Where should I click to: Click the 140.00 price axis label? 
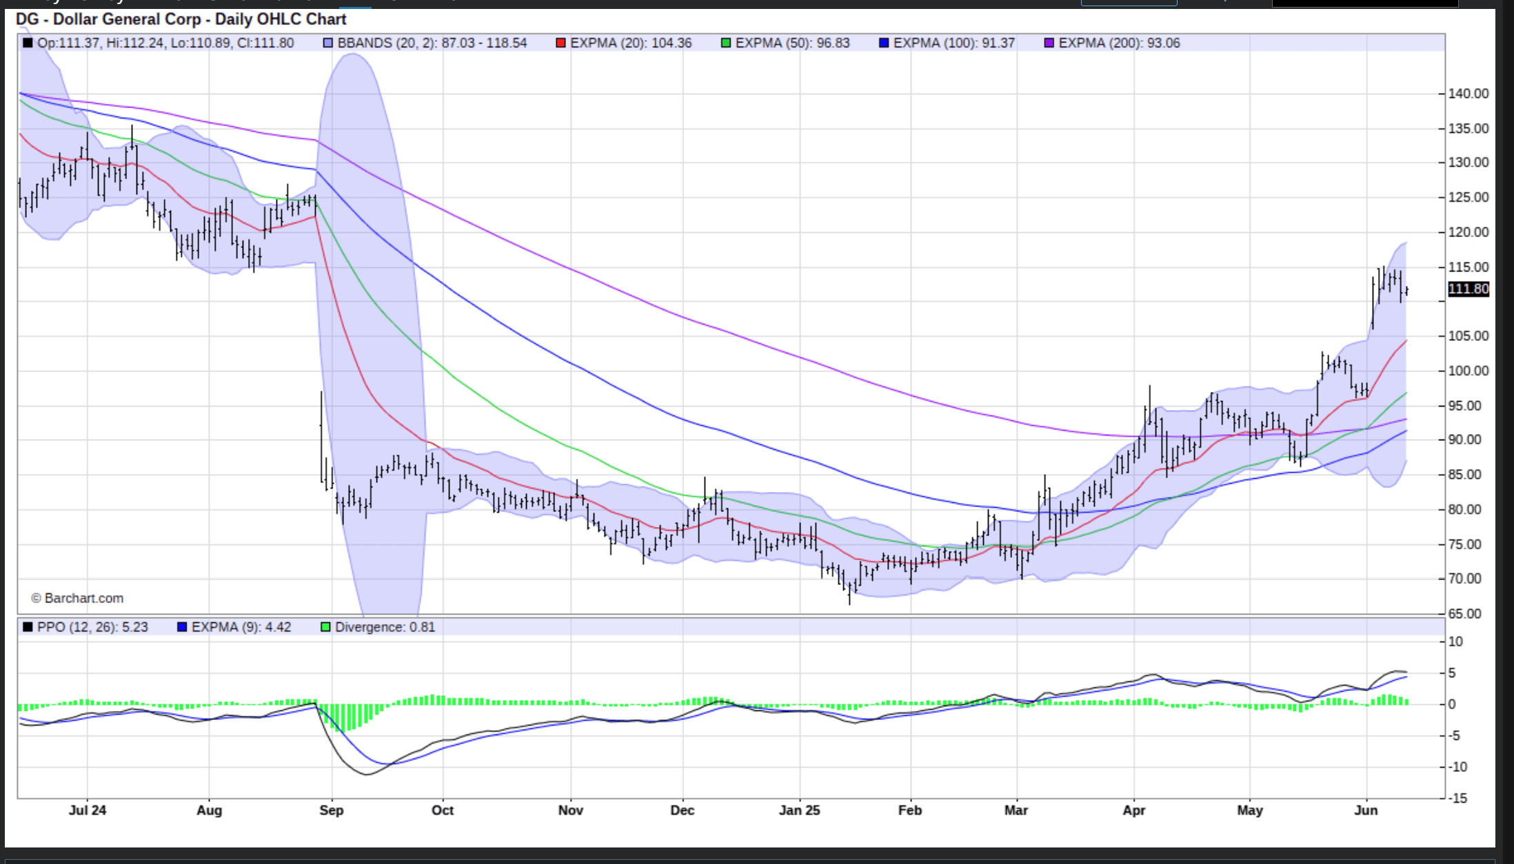(x=1468, y=94)
